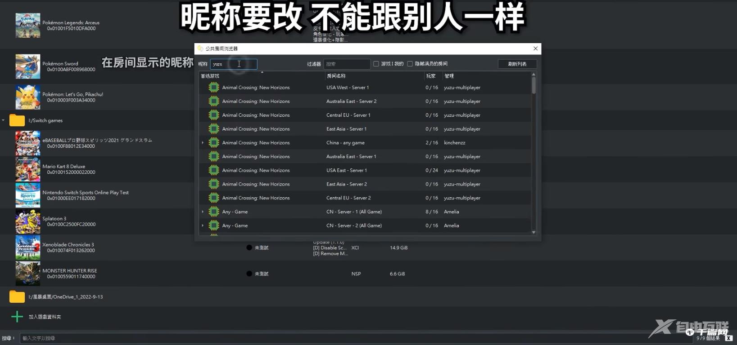
Task: Enable the 隐藏满员的房间 checkbox
Action: coord(410,64)
